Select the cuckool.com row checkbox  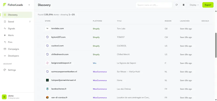tap(39, 46)
